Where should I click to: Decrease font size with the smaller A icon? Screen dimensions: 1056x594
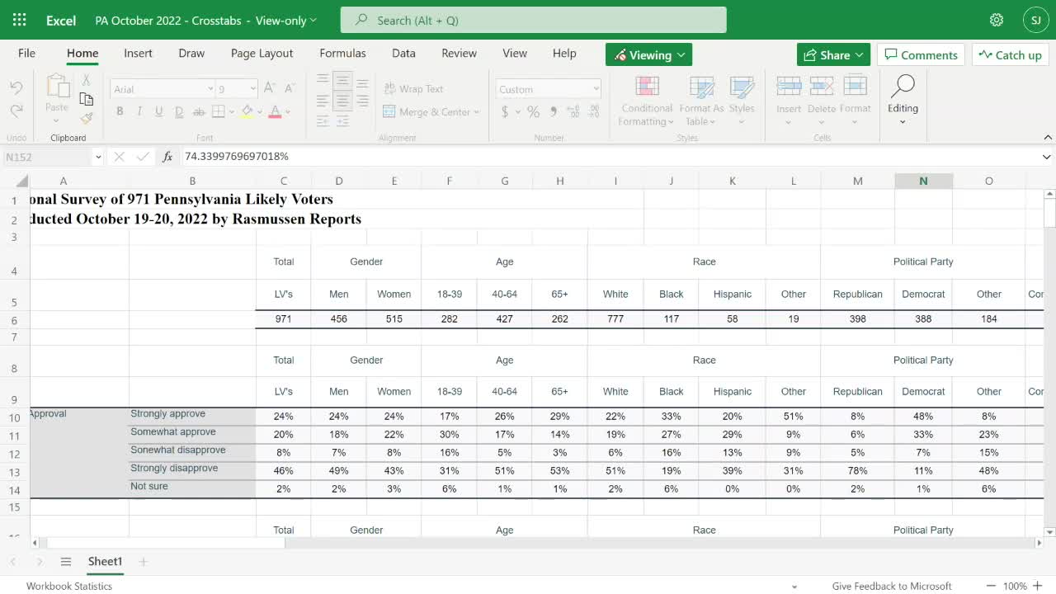[x=290, y=88]
